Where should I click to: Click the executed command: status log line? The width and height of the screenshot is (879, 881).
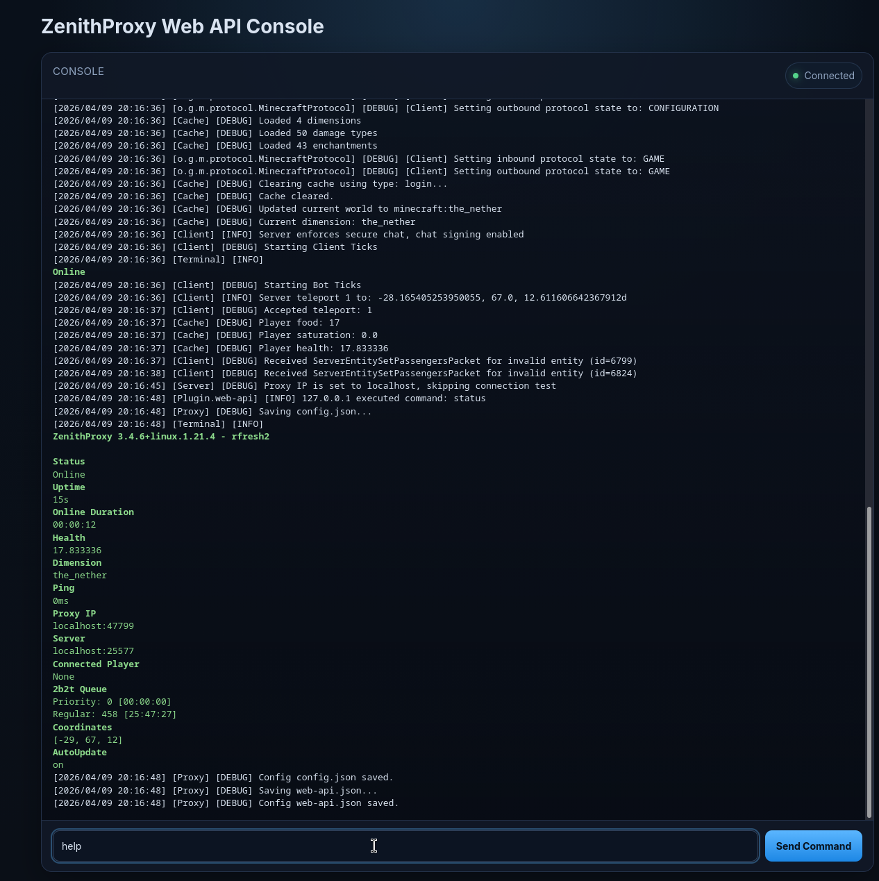click(269, 398)
